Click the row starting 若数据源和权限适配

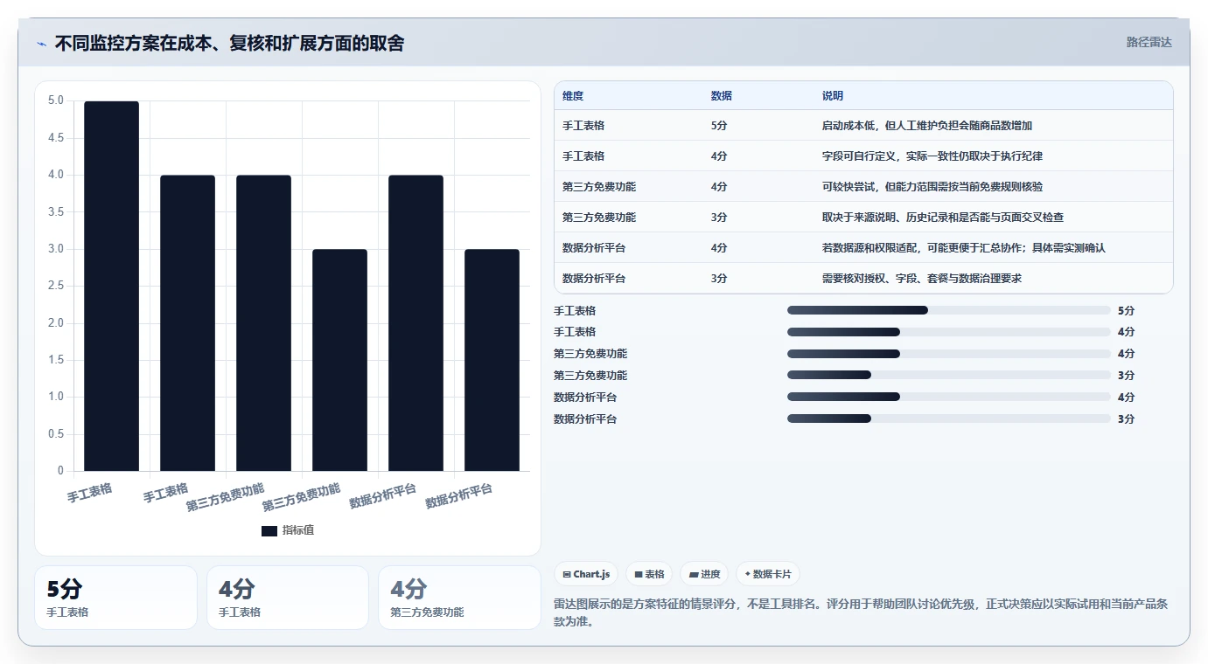click(x=863, y=248)
